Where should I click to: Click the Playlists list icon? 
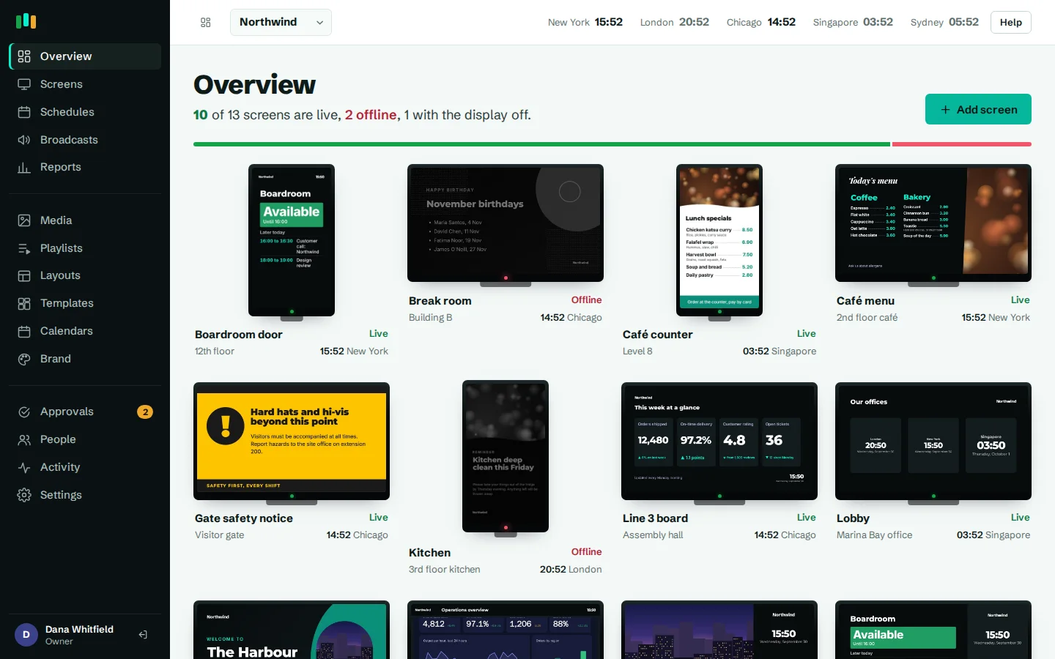click(24, 248)
